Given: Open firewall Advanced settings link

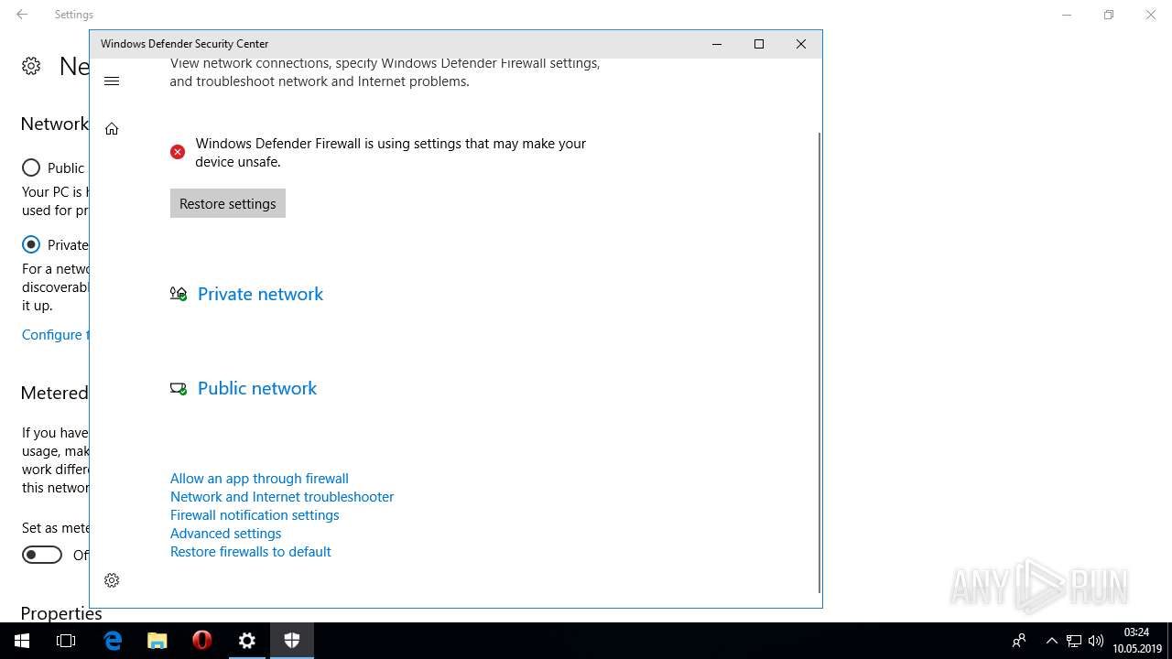Looking at the screenshot, I should [225, 533].
